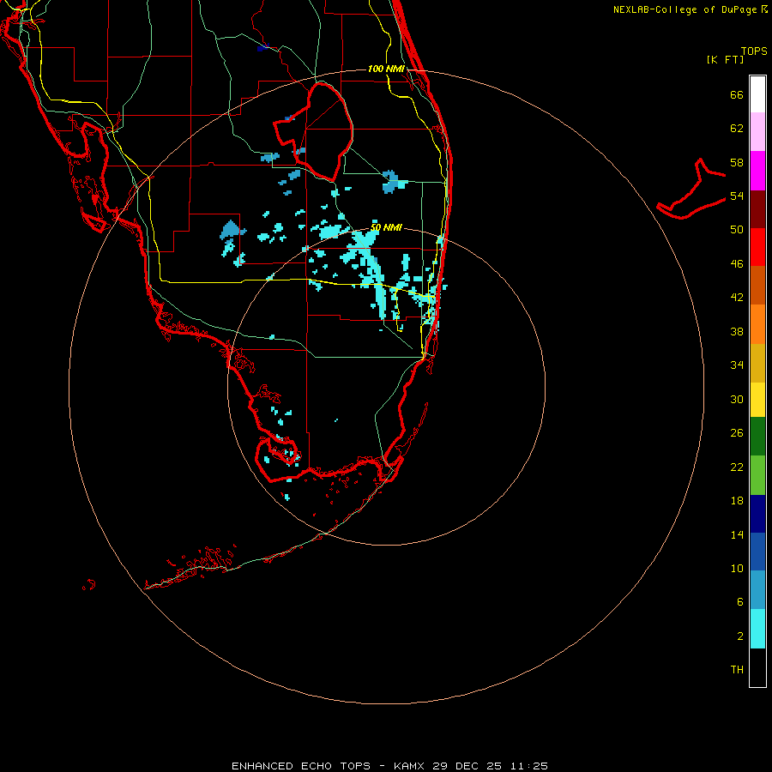Click the 100 NMI range ring label
This screenshot has width=772, height=772.
point(386,69)
